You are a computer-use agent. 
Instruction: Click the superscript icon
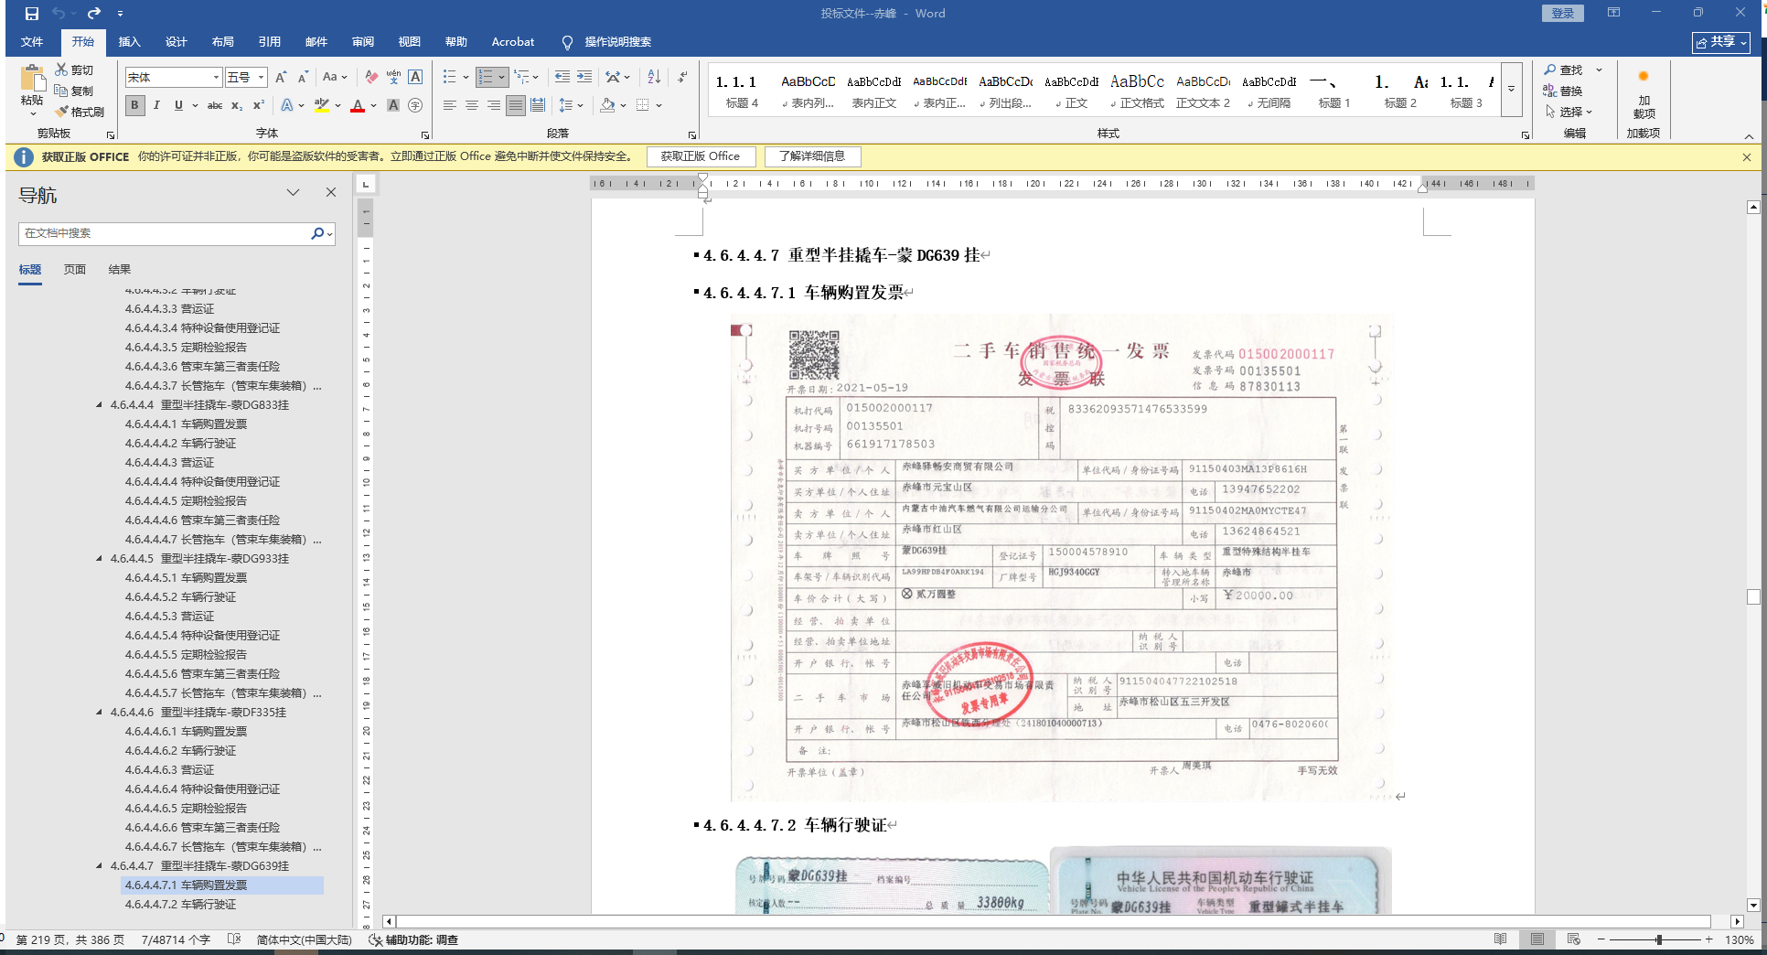pos(259,105)
